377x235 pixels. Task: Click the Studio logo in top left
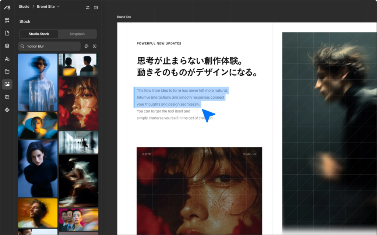point(7,7)
